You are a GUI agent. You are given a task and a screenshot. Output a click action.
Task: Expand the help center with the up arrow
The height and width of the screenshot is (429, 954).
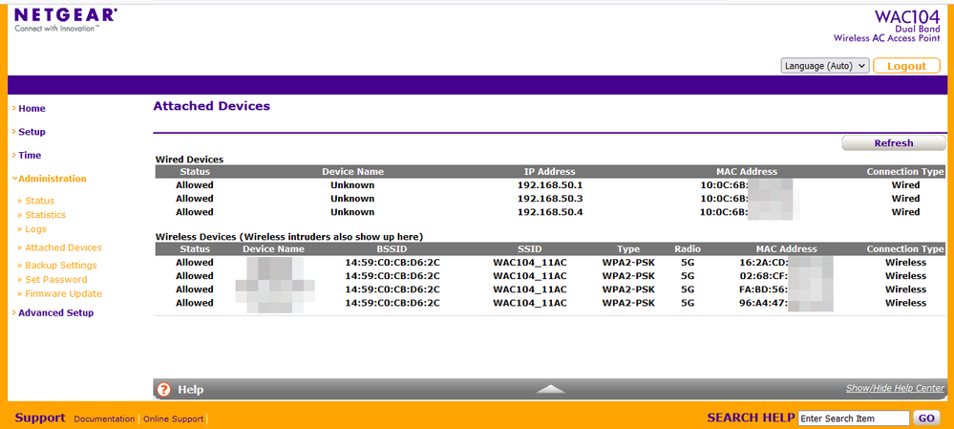551,389
